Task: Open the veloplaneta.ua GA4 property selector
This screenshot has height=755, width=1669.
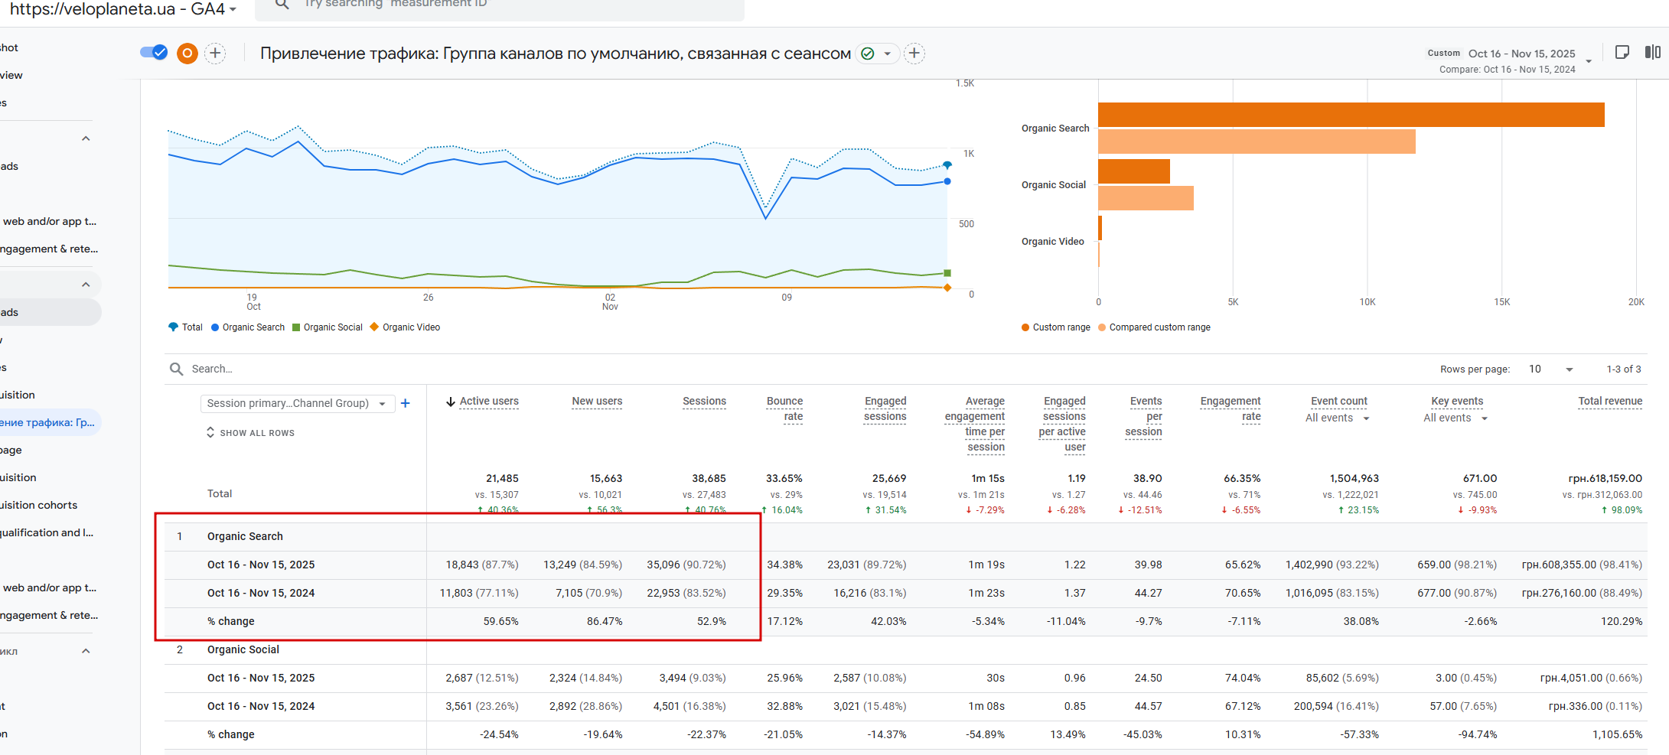Action: coord(123,8)
